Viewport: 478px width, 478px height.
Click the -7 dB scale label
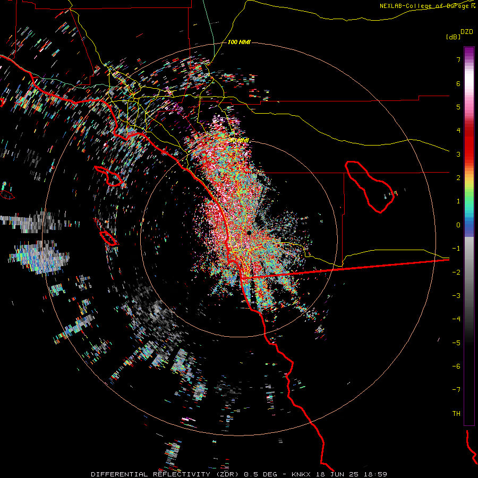tap(456, 390)
